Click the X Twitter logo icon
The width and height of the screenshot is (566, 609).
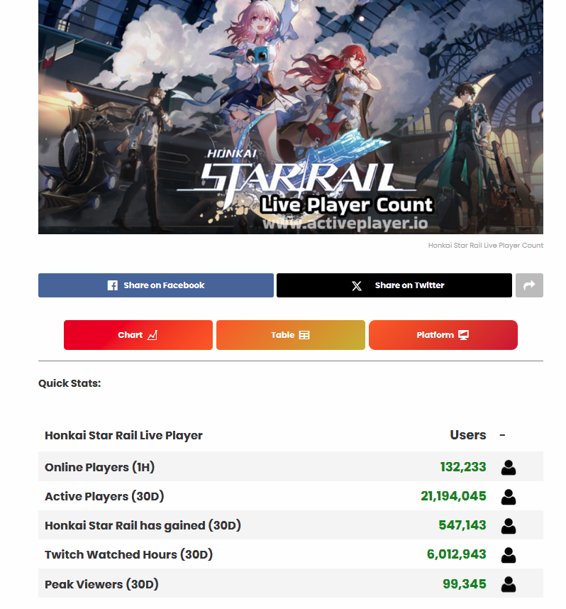356,286
